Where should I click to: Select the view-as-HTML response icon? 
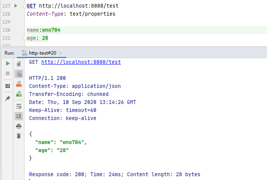[19, 94]
